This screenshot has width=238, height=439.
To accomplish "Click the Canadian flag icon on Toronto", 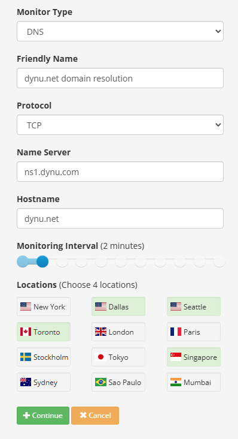I will [x=26, y=332].
